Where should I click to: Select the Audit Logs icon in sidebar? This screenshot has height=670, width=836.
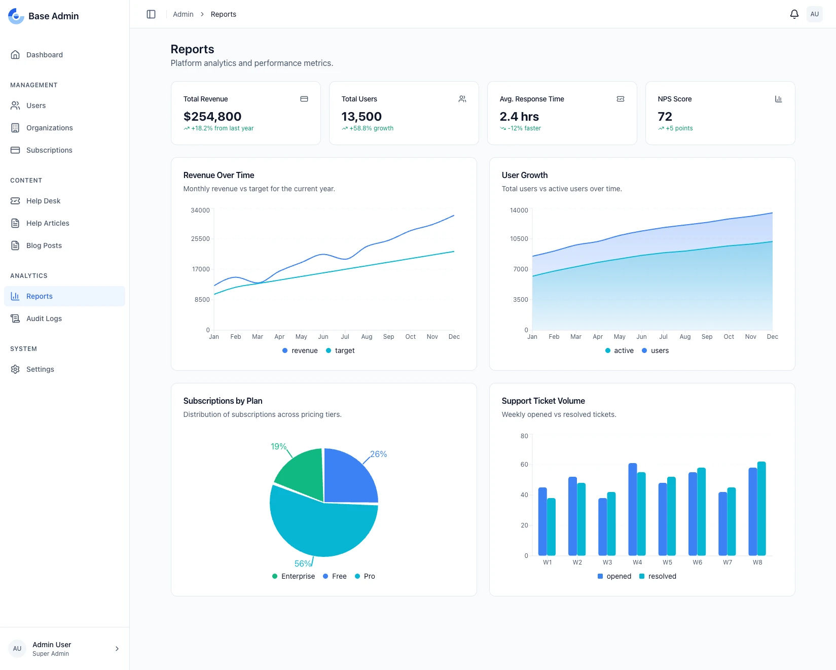(15, 318)
